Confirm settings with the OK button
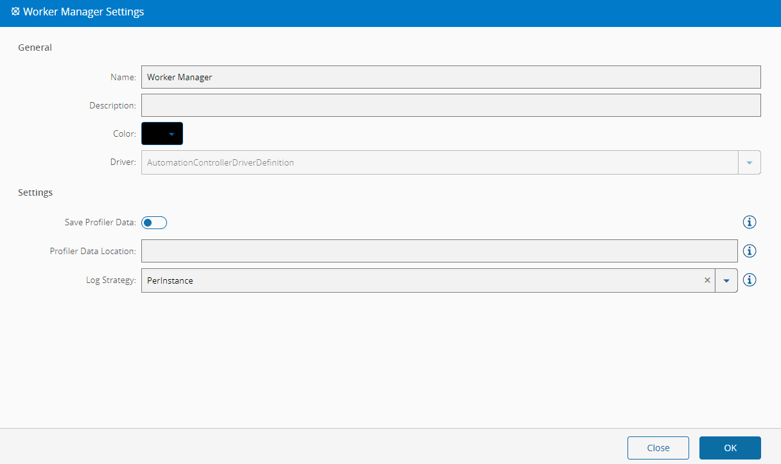The image size is (781, 464). (730, 448)
